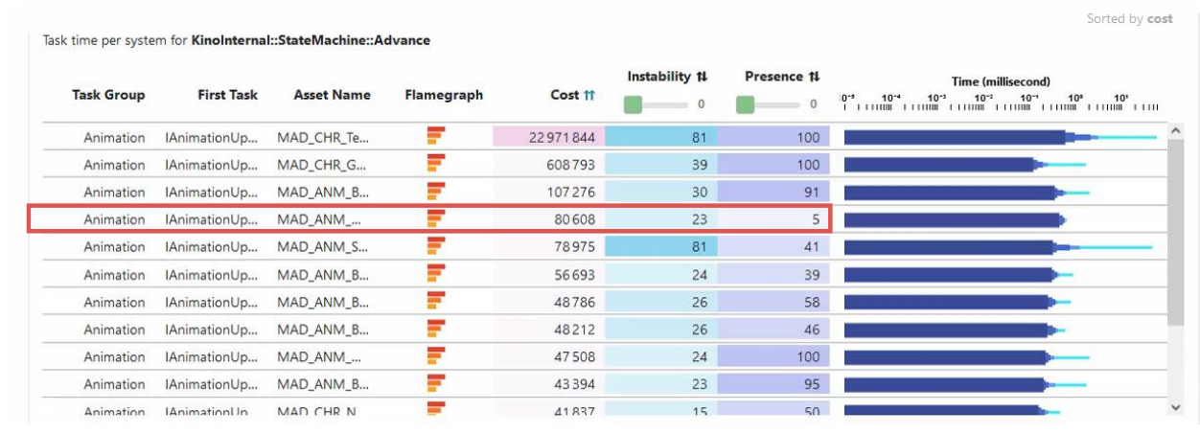This screenshot has height=433, width=1200.
Task: Open flamegraph for MAD_ANM_S... row
Action: (436, 246)
